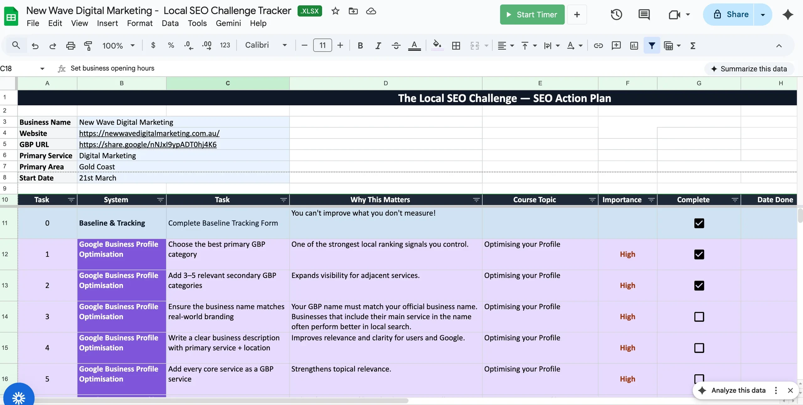Tick Complete box for task 4
The image size is (803, 405).
pos(699,348)
